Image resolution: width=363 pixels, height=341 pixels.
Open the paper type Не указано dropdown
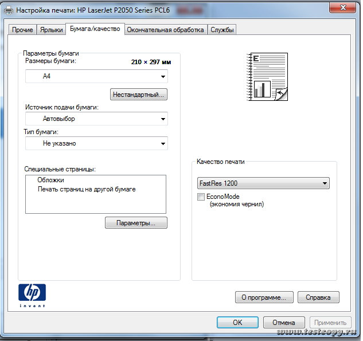click(96, 143)
